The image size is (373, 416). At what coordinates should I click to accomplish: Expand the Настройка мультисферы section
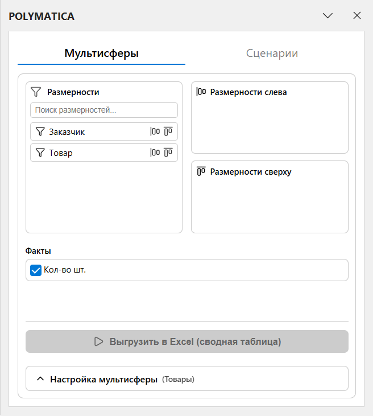coord(40,379)
